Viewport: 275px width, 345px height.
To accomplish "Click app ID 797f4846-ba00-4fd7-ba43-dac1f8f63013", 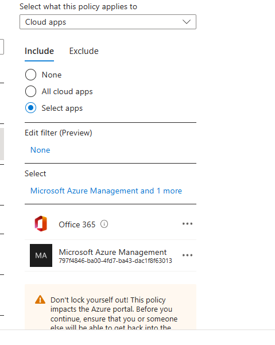I will (115, 261).
